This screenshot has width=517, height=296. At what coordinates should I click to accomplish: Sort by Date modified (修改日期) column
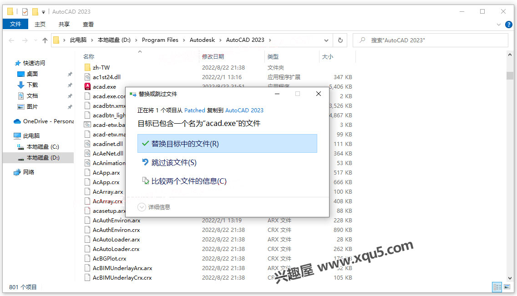click(213, 57)
